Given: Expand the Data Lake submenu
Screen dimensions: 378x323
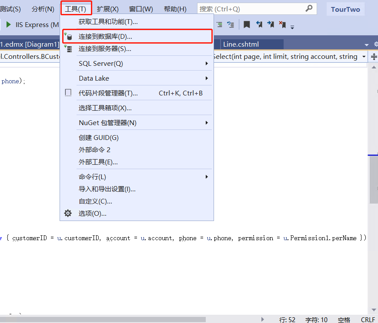Looking at the screenshot, I should click(x=137, y=78).
